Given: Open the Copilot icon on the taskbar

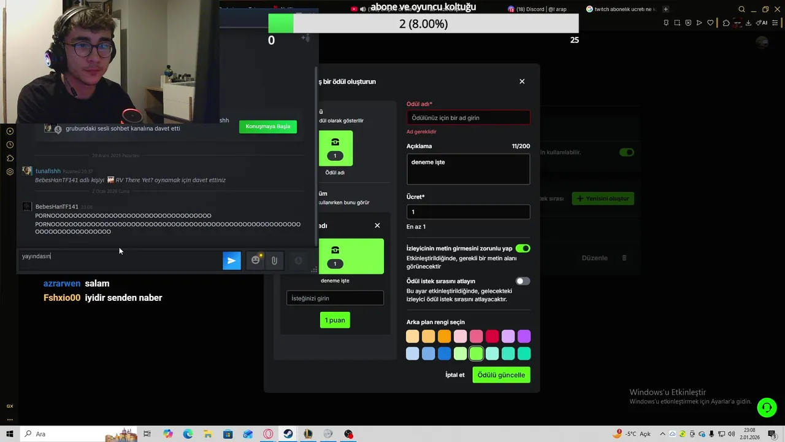Looking at the screenshot, I should click(x=168, y=434).
